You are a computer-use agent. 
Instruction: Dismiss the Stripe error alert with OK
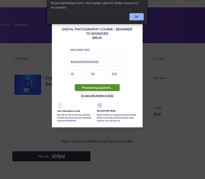point(137,17)
